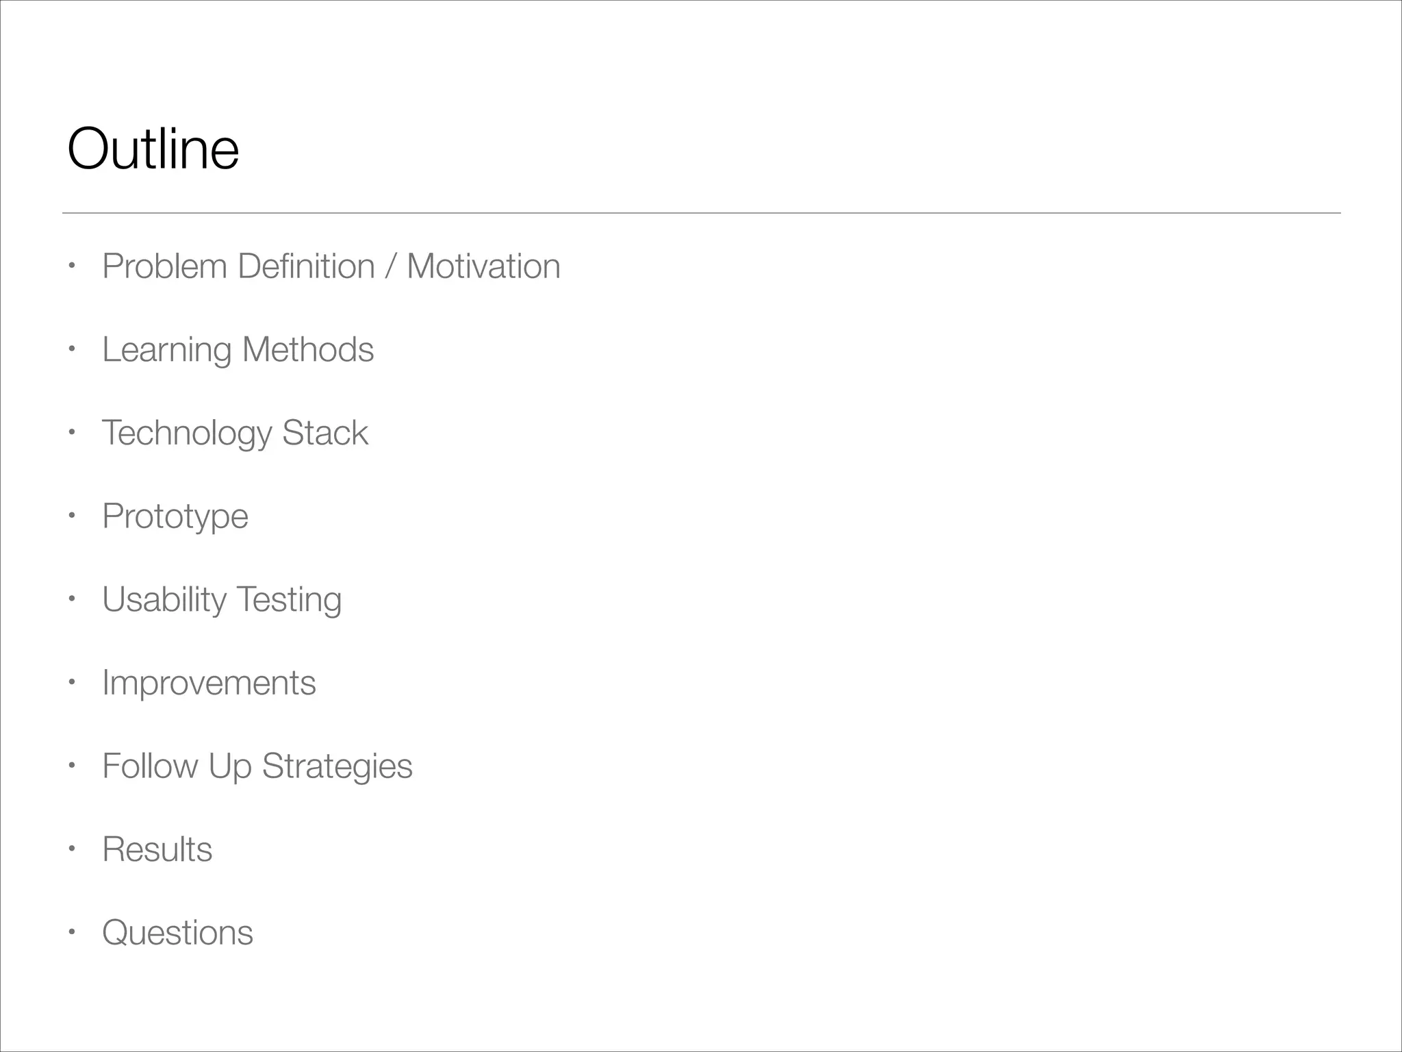Click the "Prototype" bullet text
Screen dimensions: 1402x1052
click(x=175, y=516)
